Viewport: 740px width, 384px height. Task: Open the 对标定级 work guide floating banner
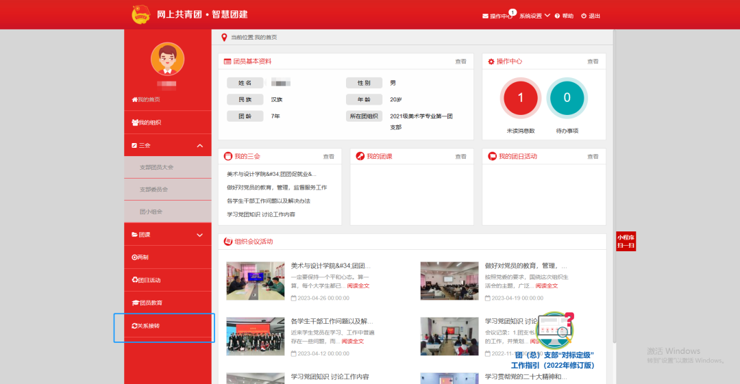[554, 342]
